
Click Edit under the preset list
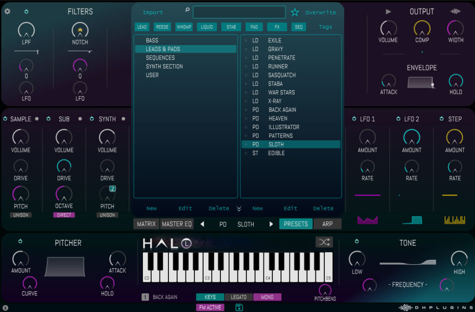[290, 208]
